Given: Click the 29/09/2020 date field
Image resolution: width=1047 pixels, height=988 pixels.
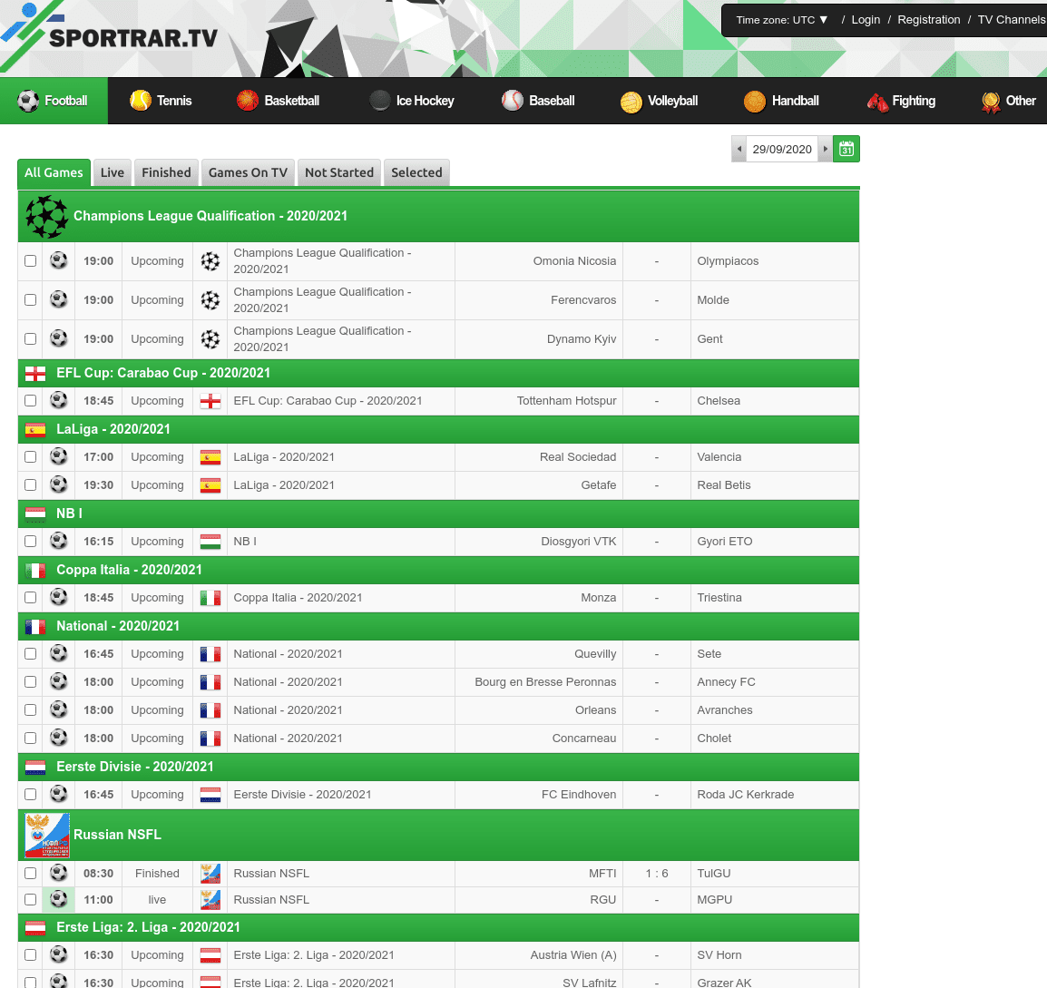Looking at the screenshot, I should tap(782, 149).
